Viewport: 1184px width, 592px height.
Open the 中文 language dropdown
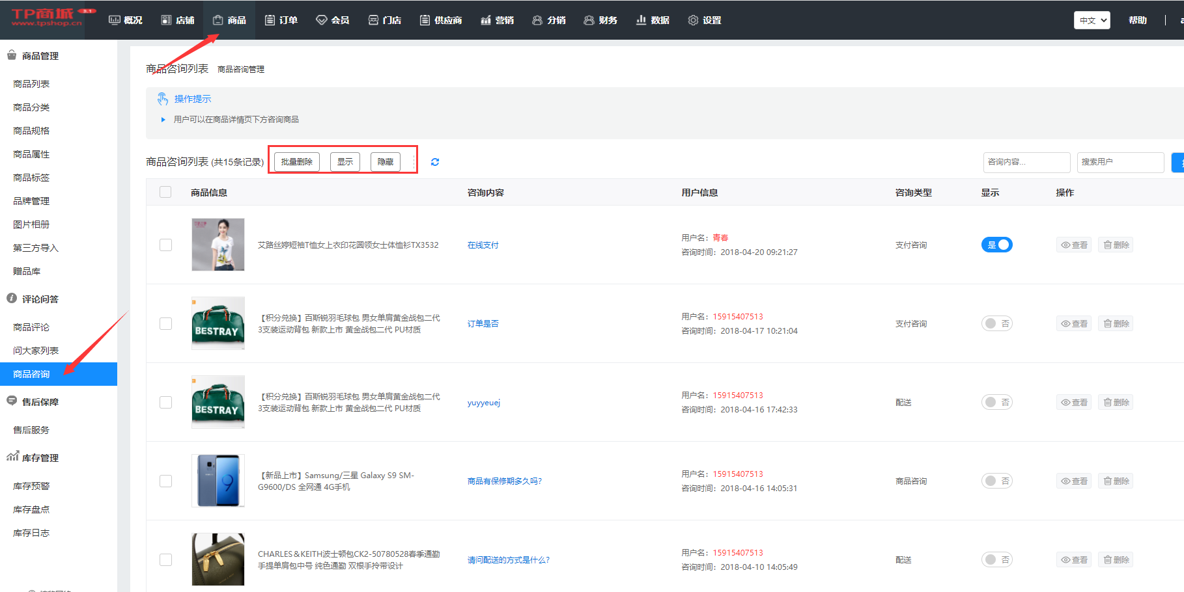(1092, 20)
